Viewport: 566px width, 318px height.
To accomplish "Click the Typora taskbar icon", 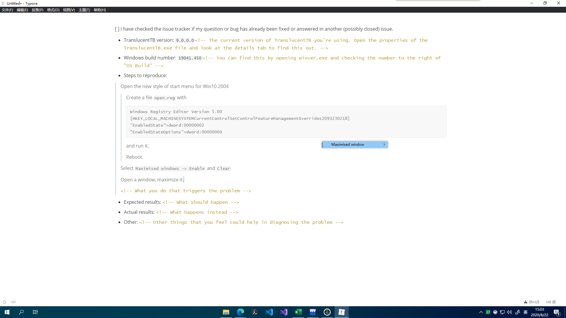I will pos(342,312).
